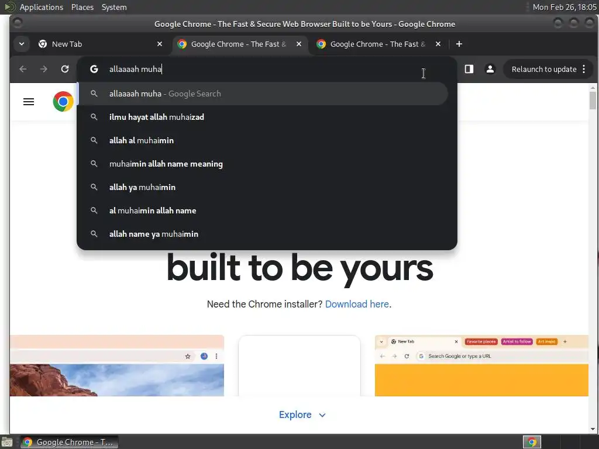The image size is (599, 449).
Task: Open the Places menu
Action: [82, 7]
